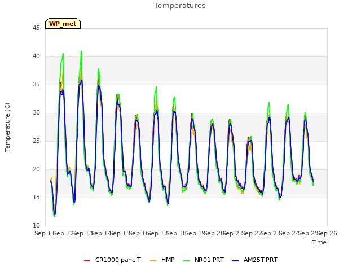
Task: Click the x-axis label Sep 26
Action: click(x=327, y=233)
